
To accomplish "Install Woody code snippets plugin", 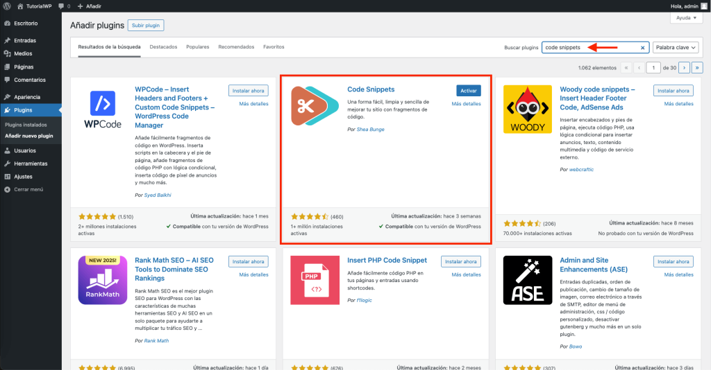I will (674, 91).
